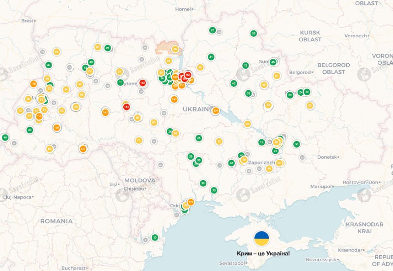Click the green 41 station marker

[211, 57]
